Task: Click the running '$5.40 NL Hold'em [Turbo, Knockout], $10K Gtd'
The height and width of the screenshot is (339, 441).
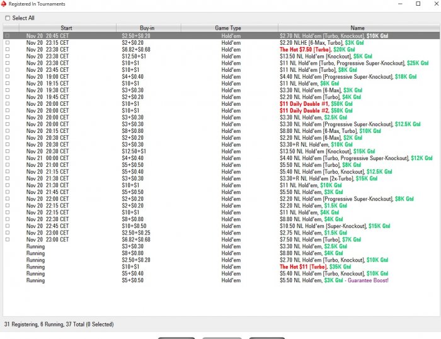Action: click(333, 273)
